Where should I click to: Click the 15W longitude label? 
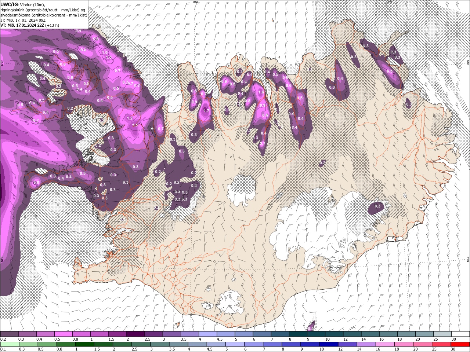coord(389,2)
